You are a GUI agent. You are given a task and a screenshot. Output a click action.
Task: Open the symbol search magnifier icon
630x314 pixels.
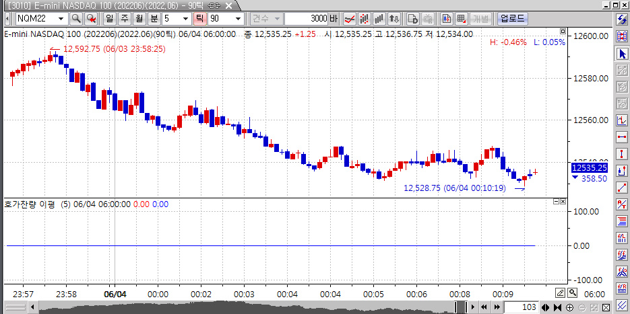click(x=76, y=18)
